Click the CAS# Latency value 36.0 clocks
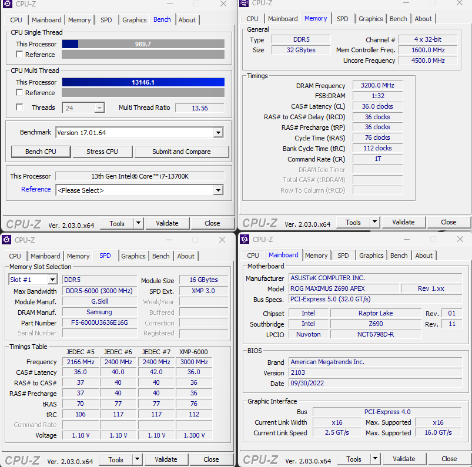The height and width of the screenshot is (467, 472). 377,106
